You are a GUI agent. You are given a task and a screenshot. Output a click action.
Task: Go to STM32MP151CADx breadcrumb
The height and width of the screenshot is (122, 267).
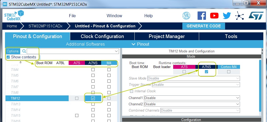pyautogui.click(x=46, y=26)
